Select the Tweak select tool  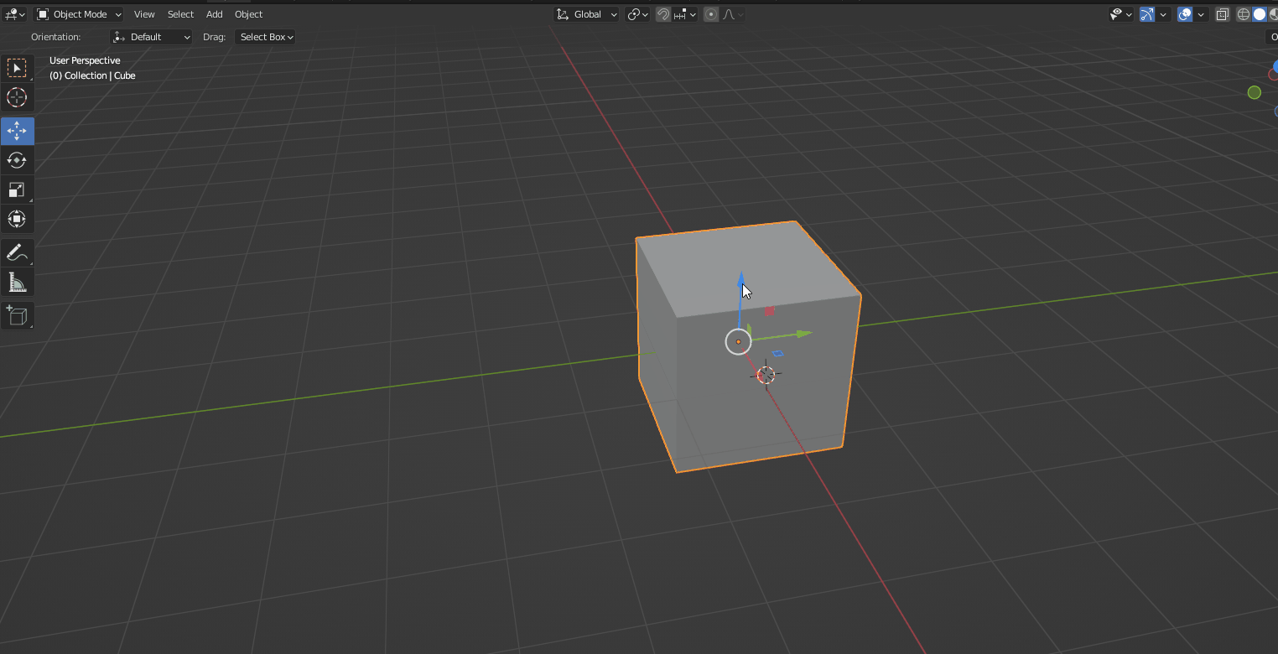point(17,68)
